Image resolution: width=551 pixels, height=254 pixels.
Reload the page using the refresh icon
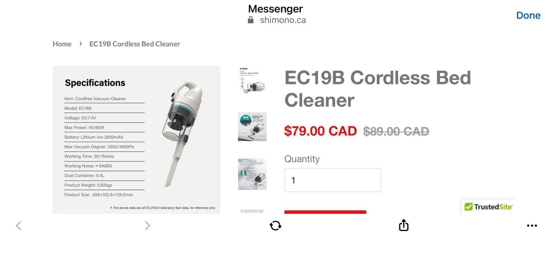[x=275, y=226]
